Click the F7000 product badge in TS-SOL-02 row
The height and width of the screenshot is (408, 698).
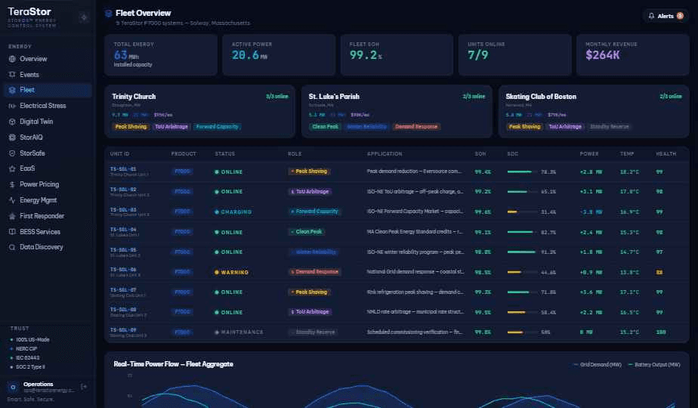tap(183, 191)
